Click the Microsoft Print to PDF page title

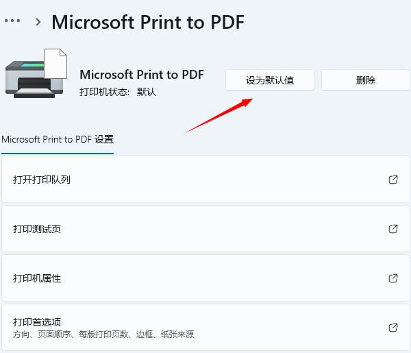coord(148,22)
